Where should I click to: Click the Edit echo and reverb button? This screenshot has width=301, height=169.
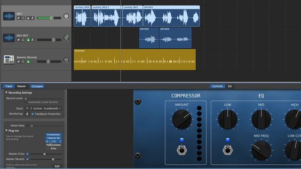click(57, 166)
